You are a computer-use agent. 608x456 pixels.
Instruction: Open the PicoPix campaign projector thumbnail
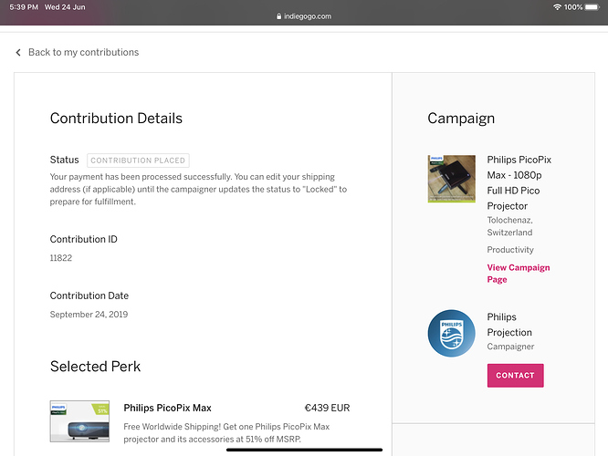click(x=451, y=179)
